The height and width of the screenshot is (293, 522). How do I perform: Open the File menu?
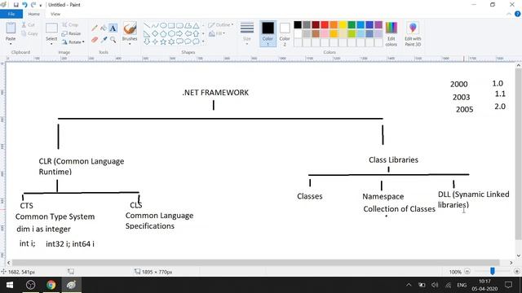[x=11, y=14]
